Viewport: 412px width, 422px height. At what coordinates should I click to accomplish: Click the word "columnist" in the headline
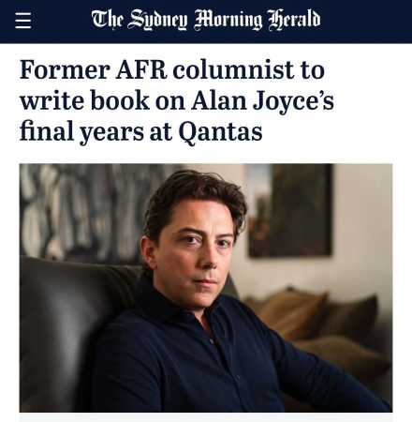click(234, 69)
